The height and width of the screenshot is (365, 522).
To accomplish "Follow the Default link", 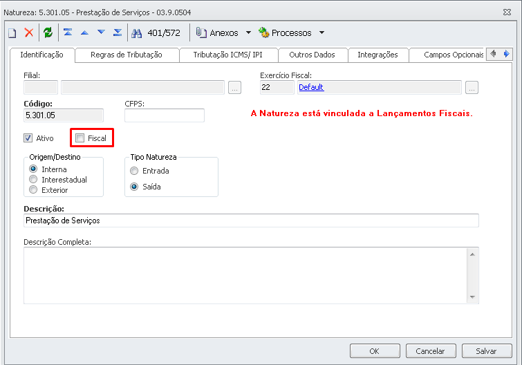I will pos(311,87).
